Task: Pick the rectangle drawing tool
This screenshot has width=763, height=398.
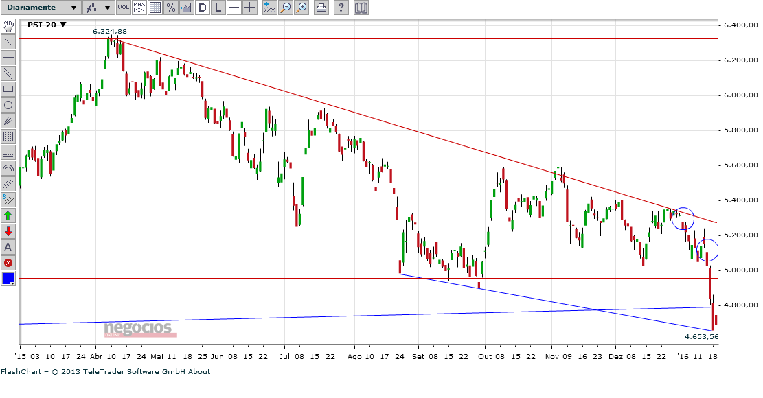Action: 8,89
